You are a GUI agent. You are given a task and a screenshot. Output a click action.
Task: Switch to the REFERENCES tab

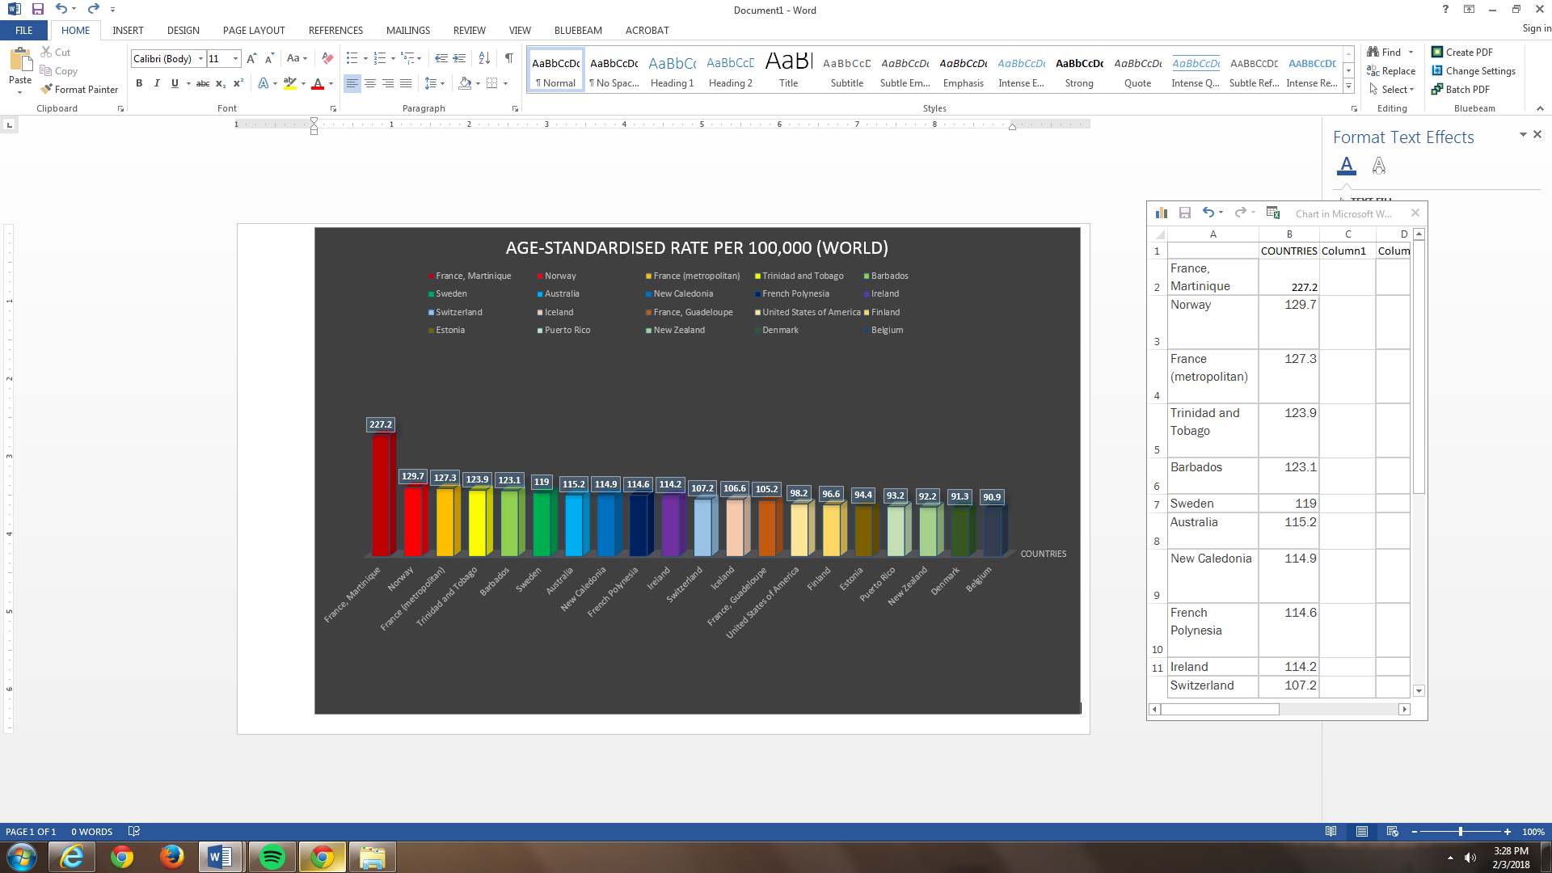click(335, 31)
